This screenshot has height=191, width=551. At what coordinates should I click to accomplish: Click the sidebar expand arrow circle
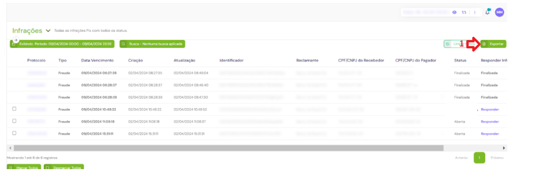[16, 40]
